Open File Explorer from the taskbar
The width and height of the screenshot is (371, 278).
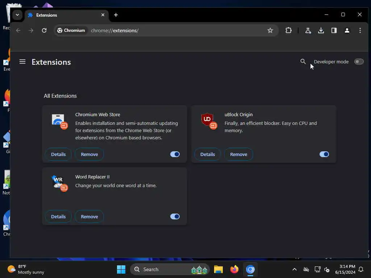coord(218,269)
